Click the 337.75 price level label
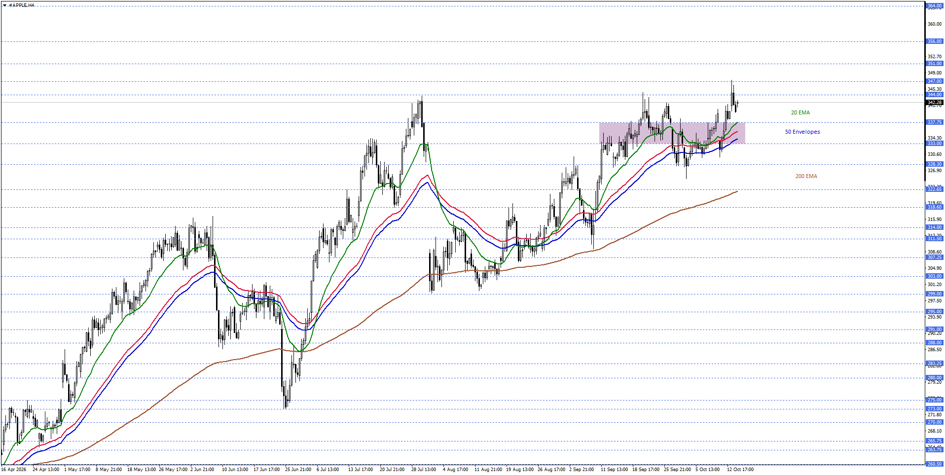The width and height of the screenshot is (945, 475). click(x=935, y=122)
